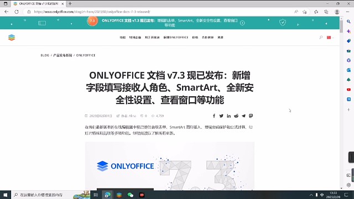Click the orange 7.3 badge in the banner

pyautogui.click(x=92, y=21)
